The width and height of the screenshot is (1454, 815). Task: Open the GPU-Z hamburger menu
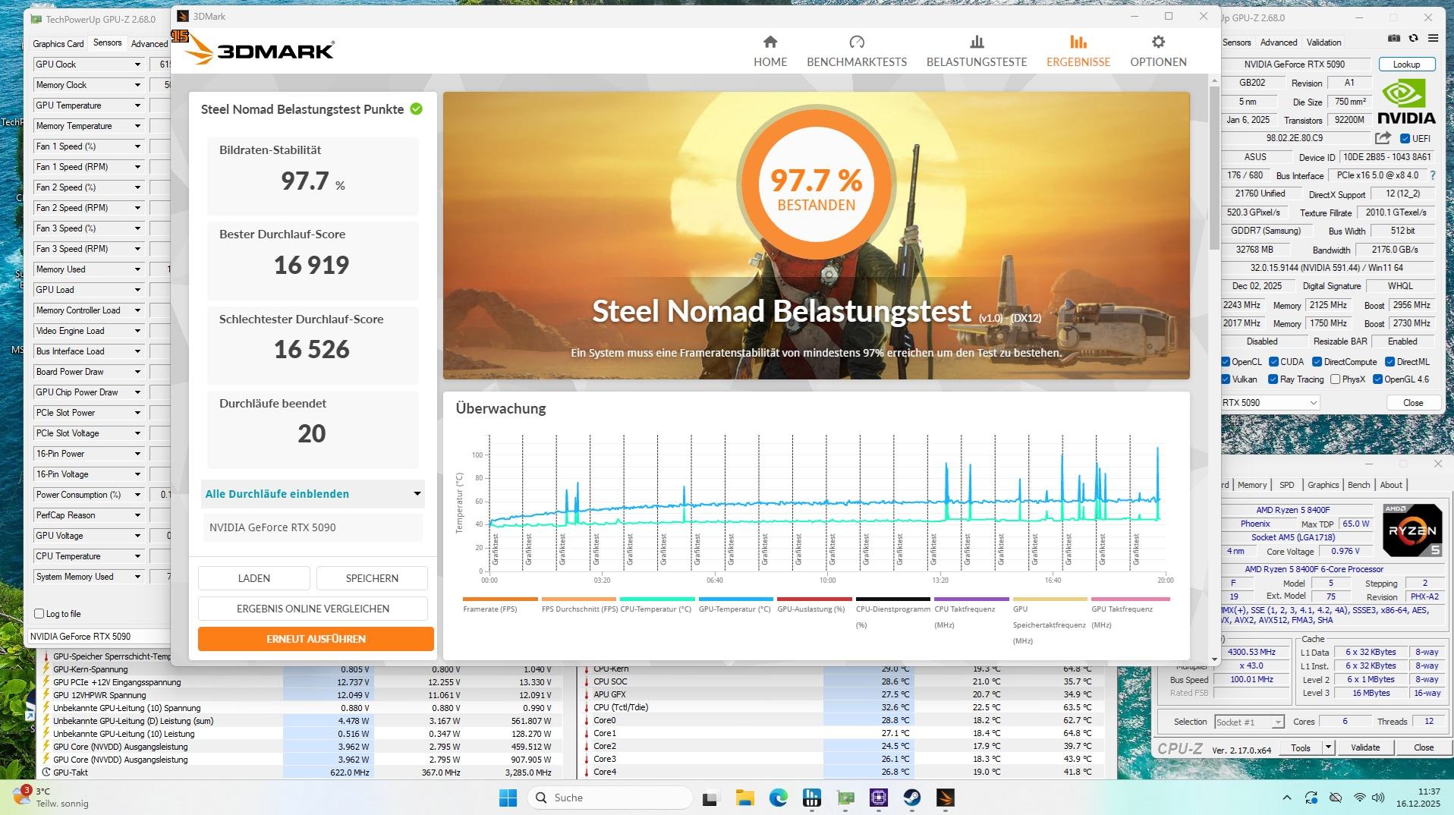[1433, 38]
